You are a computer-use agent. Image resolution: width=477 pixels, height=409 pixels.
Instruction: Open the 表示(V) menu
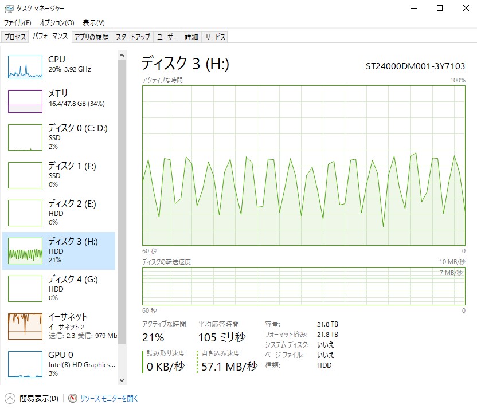click(x=93, y=23)
